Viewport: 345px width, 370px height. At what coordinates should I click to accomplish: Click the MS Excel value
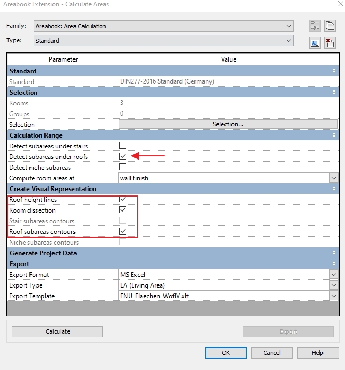click(x=132, y=275)
